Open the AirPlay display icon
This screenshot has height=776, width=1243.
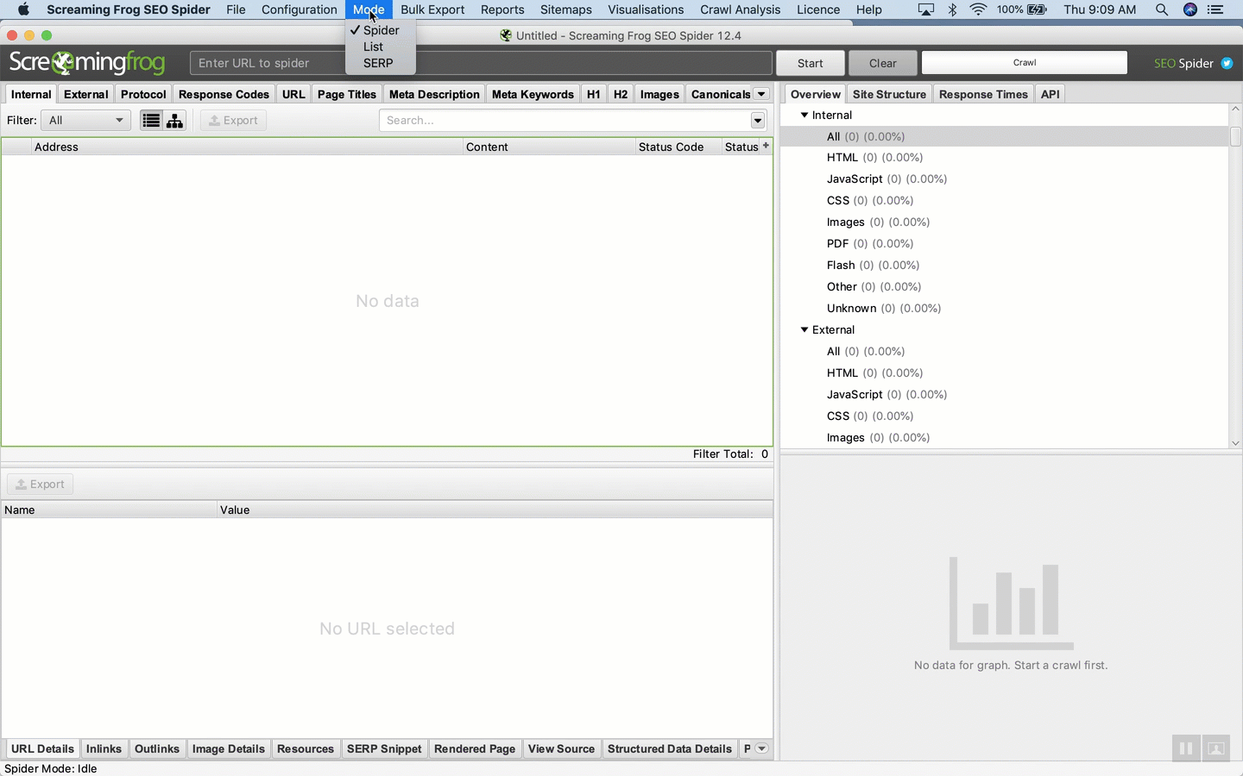(x=925, y=9)
